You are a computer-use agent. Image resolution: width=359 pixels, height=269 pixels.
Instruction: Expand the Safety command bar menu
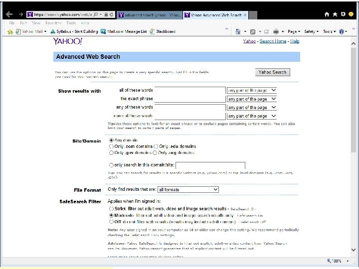pos(311,31)
